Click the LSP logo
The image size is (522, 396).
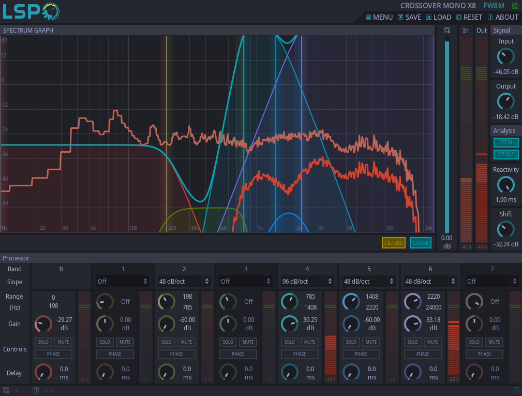pos(31,11)
